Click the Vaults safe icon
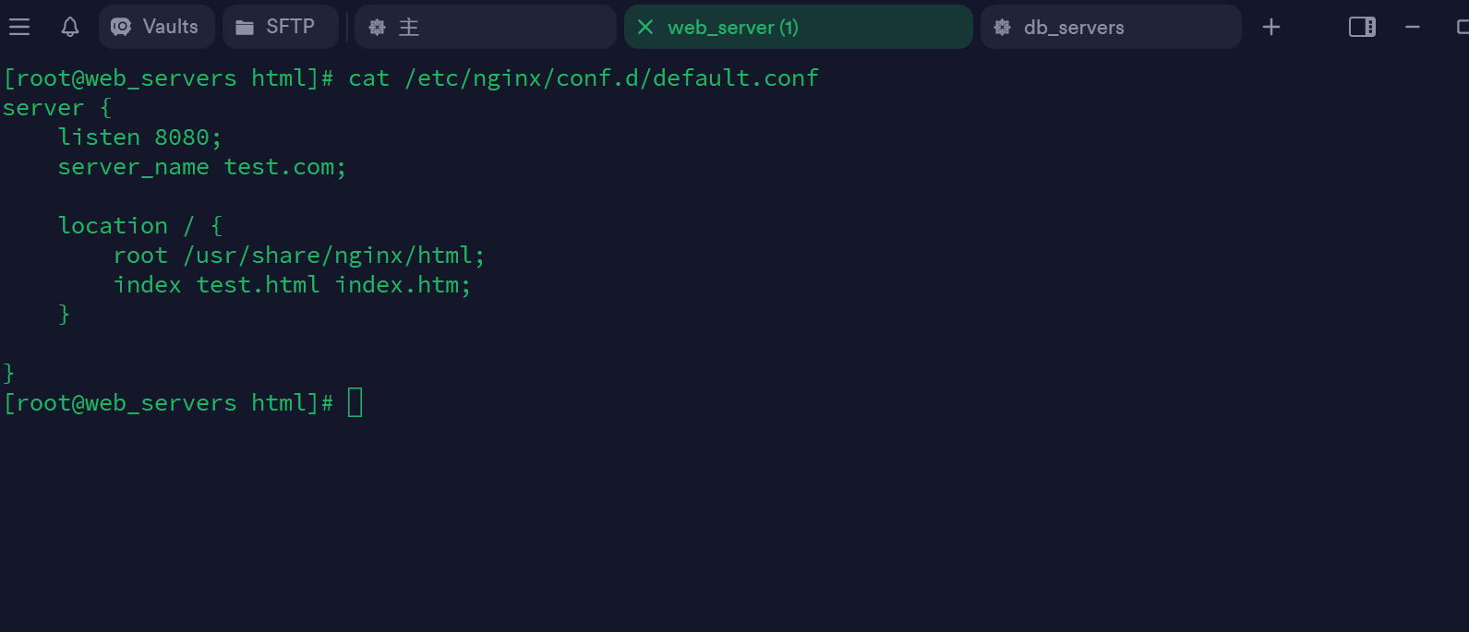Viewport: 1469px width, 632px height. click(x=121, y=27)
